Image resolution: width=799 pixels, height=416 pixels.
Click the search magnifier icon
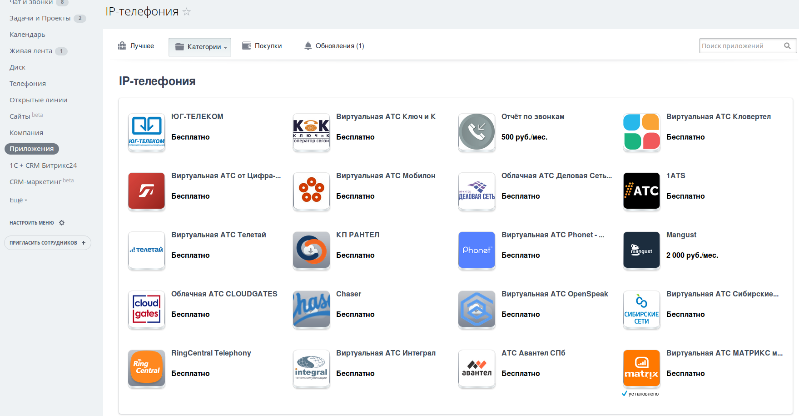tap(787, 46)
